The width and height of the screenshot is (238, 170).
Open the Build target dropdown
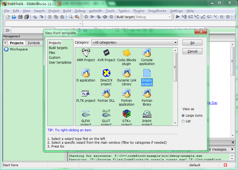[153, 17]
